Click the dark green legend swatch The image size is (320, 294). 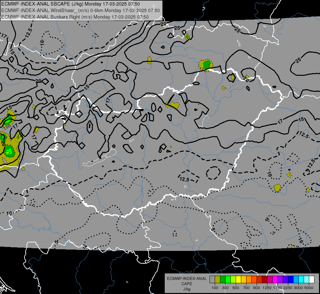[x=223, y=279]
